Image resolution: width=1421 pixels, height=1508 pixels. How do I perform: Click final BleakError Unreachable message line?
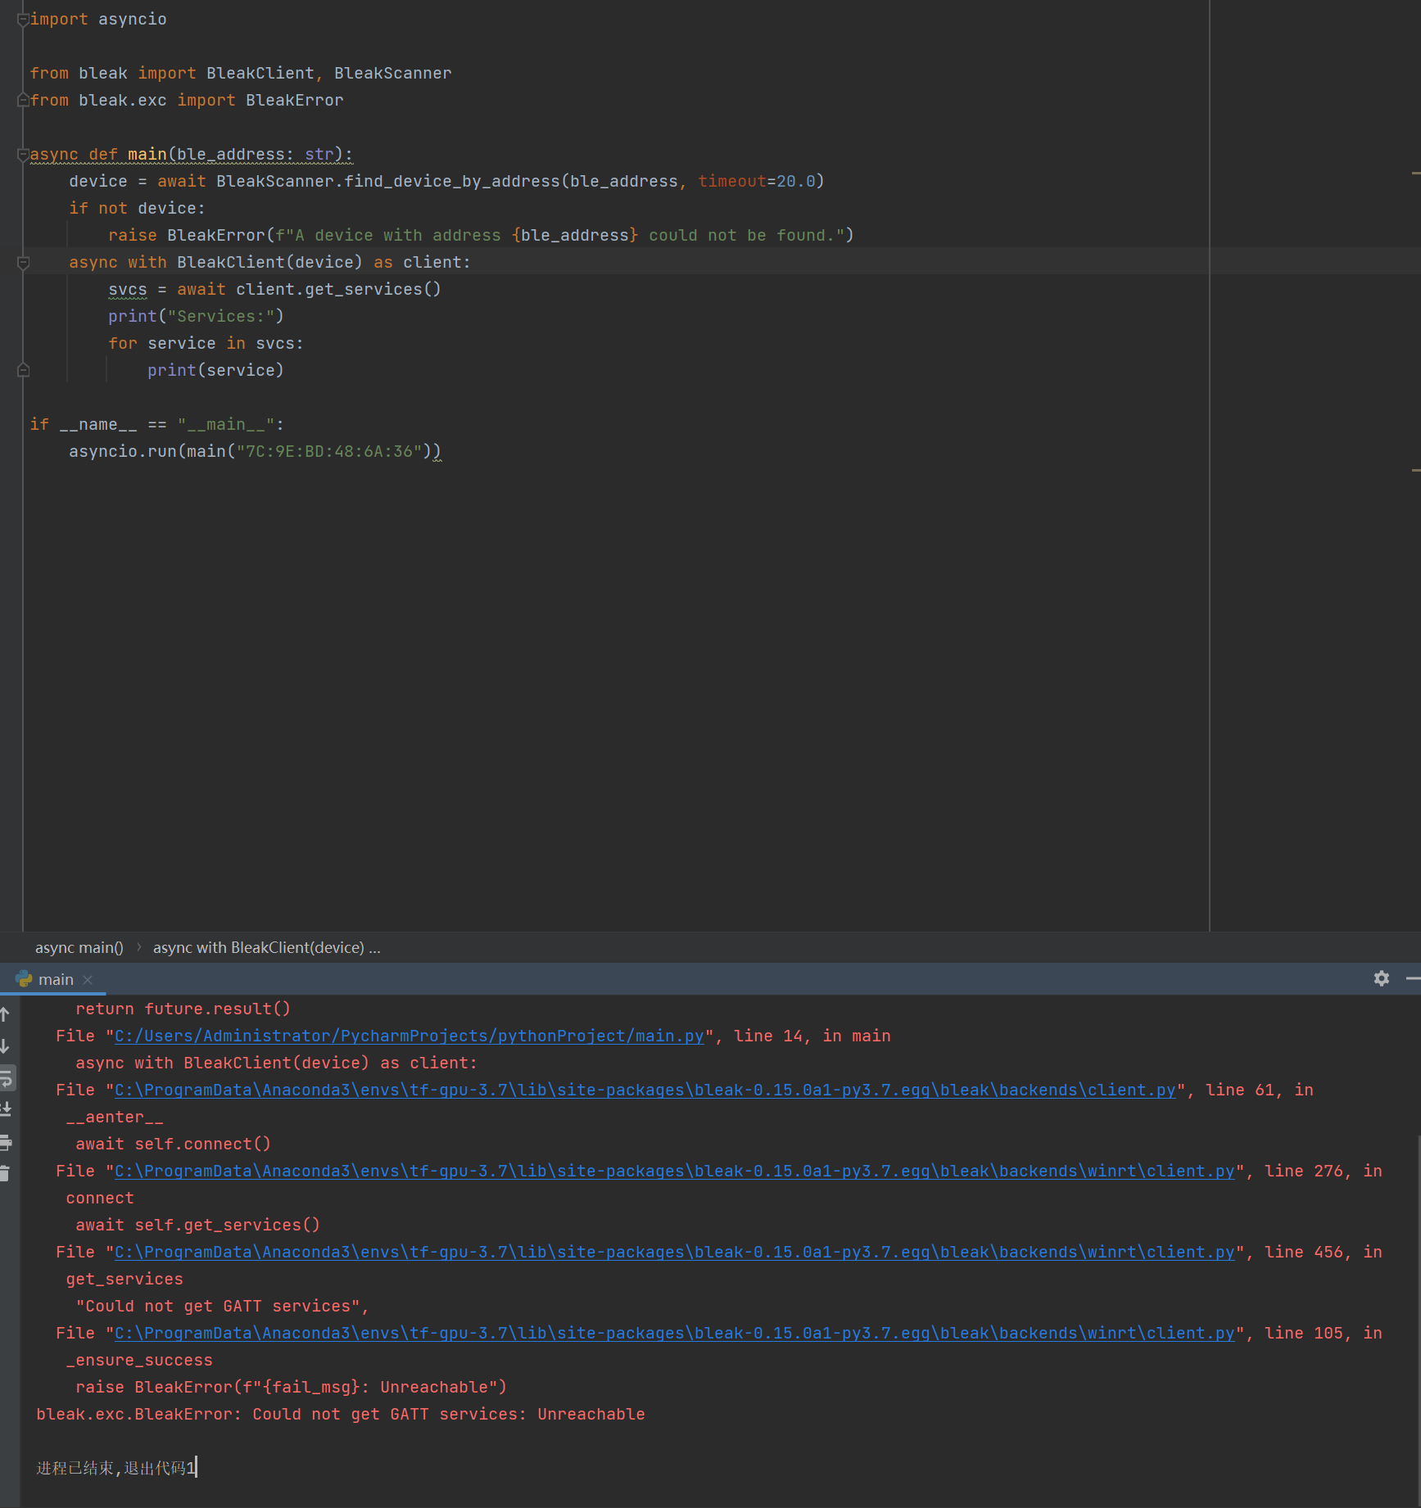(x=341, y=1414)
